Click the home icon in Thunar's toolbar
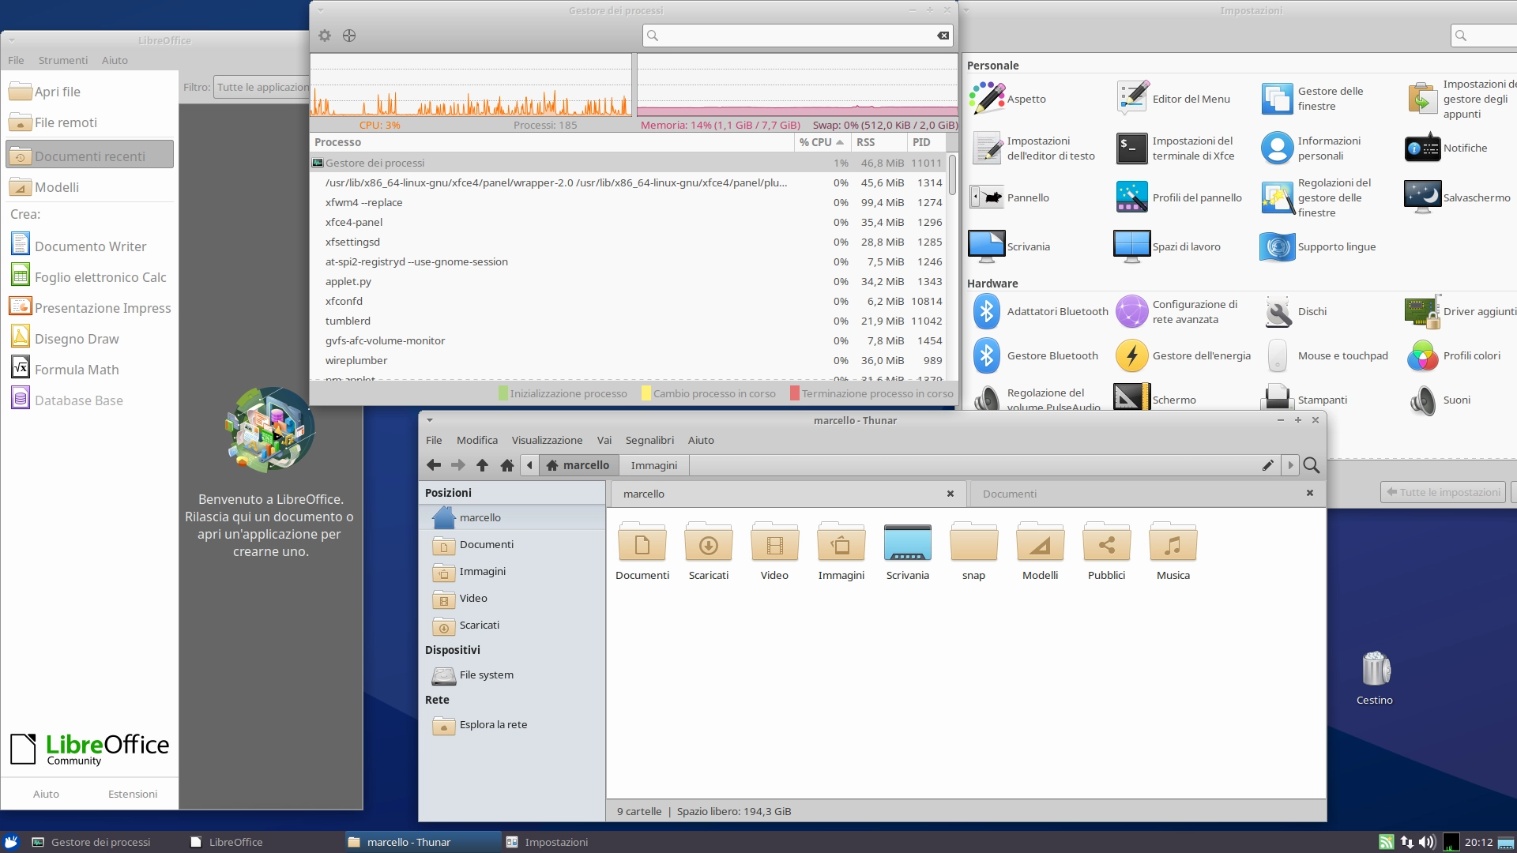The width and height of the screenshot is (1517, 853). [x=507, y=466]
